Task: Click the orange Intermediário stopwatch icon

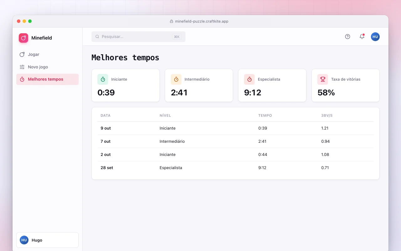Action: pos(176,79)
